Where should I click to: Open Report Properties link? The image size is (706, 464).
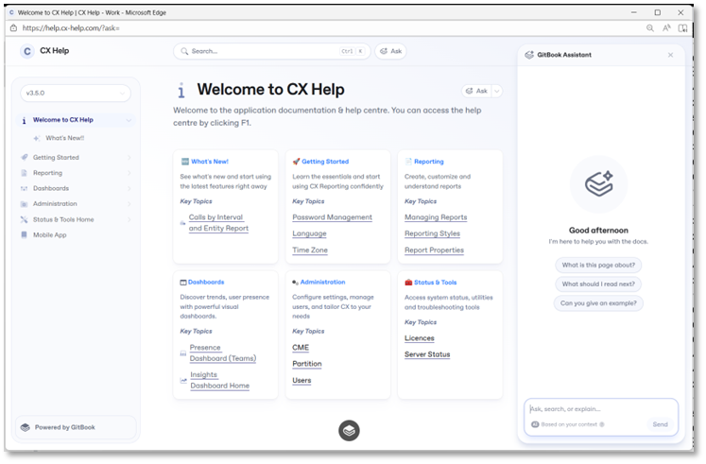[434, 250]
